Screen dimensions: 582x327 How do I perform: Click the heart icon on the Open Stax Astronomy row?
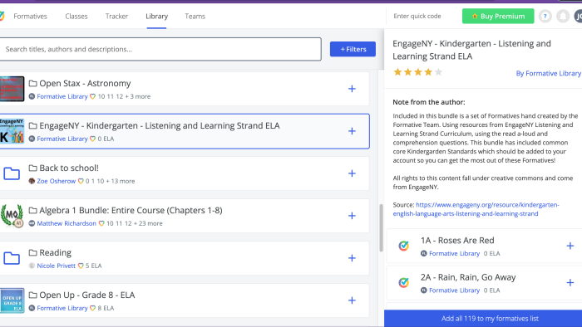pyautogui.click(x=93, y=96)
